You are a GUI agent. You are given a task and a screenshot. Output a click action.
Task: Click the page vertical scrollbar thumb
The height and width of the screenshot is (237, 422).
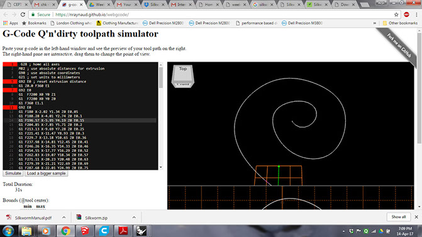[x=419, y=88]
